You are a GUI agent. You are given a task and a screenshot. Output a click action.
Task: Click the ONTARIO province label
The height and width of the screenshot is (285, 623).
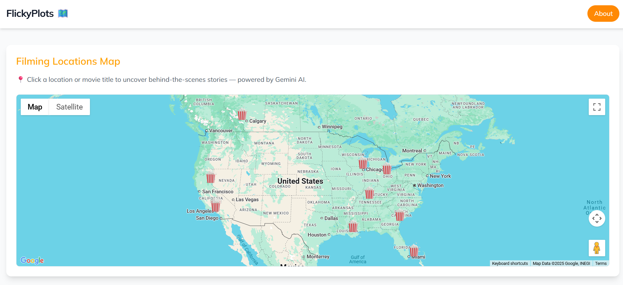[x=363, y=118]
